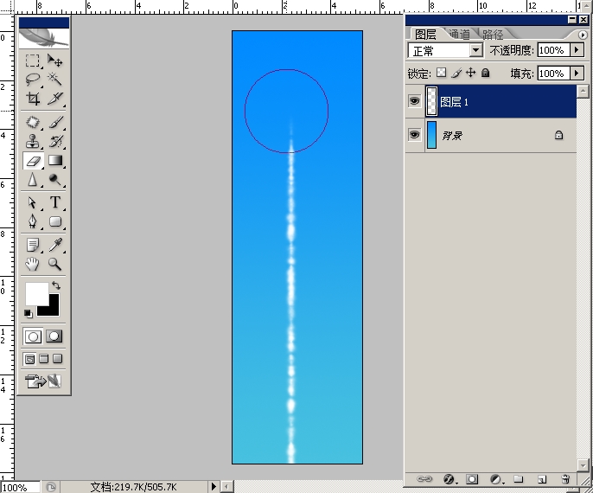Select the Type tool
The height and width of the screenshot is (493, 593).
pyautogui.click(x=55, y=202)
